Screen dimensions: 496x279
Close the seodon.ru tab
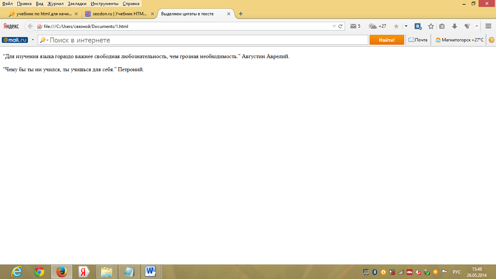tap(152, 14)
